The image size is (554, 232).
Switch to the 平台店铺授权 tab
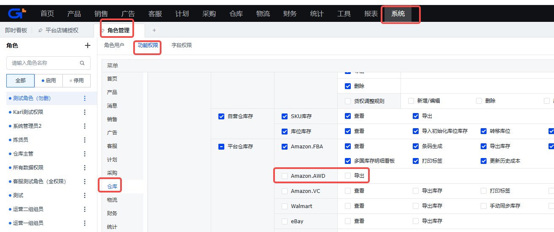click(62, 30)
